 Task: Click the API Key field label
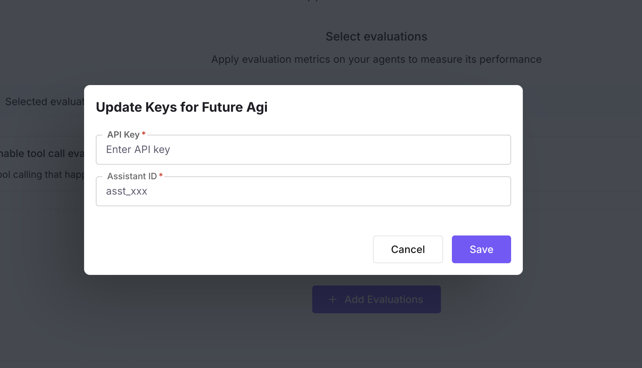click(123, 134)
